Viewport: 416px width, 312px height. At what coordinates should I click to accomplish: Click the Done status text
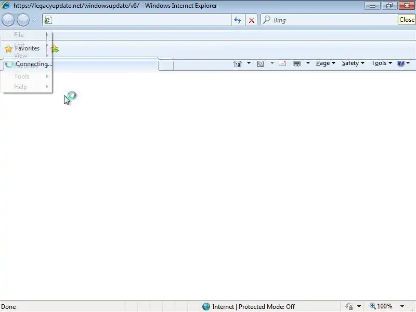pyautogui.click(x=8, y=307)
